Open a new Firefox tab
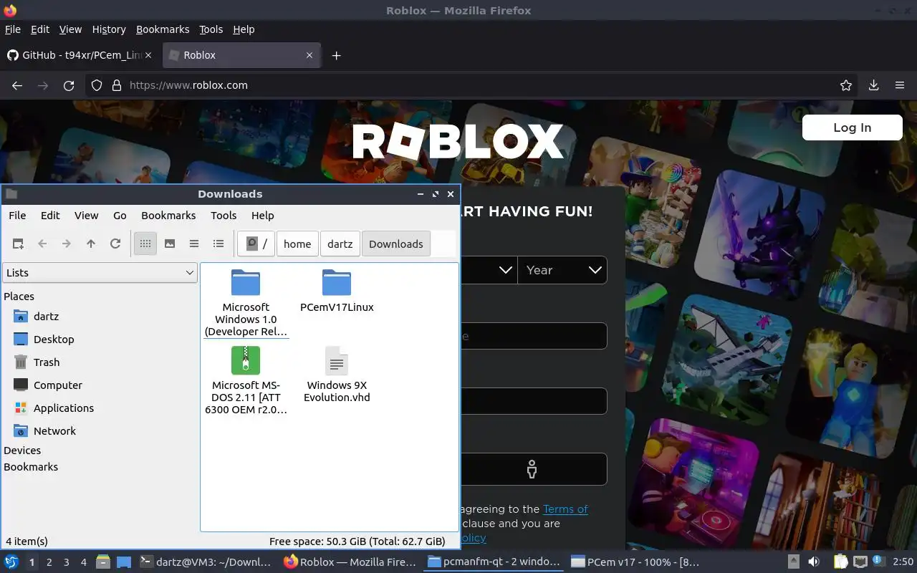The width and height of the screenshot is (917, 573). click(336, 55)
